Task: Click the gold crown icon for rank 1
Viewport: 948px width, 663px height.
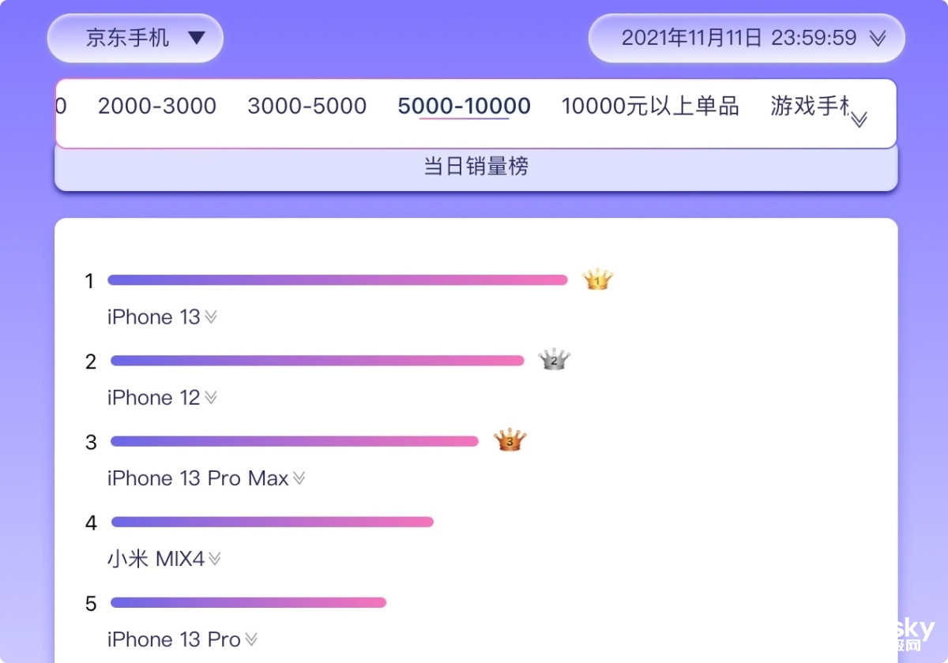Action: (598, 279)
